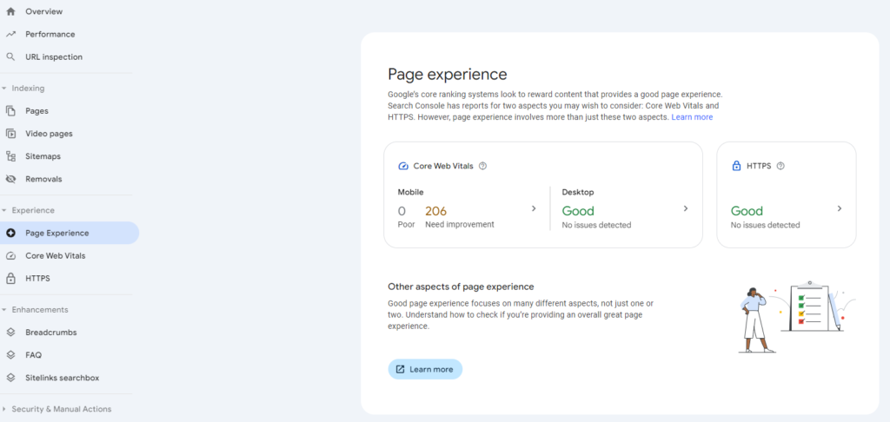Viewport: 890px width, 422px height.
Task: Click the FAQ layers icon
Action: click(x=10, y=355)
